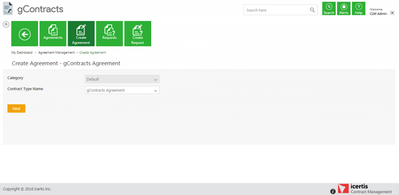Click the 'Create Agreement - gContracts Agreement' heading
This screenshot has height=195, width=399.
(66, 64)
